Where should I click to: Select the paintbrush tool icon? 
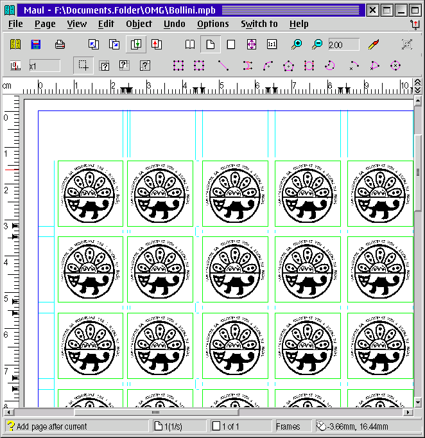[374, 44]
